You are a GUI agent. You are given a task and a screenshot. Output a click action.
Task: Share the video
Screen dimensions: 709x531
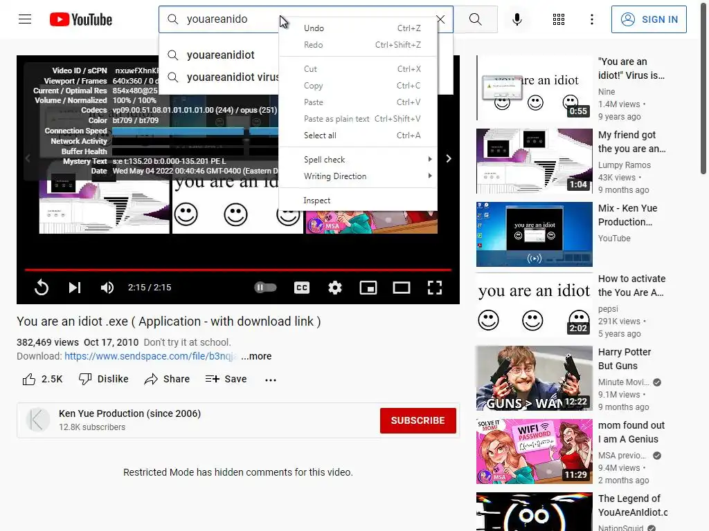tap(167, 380)
